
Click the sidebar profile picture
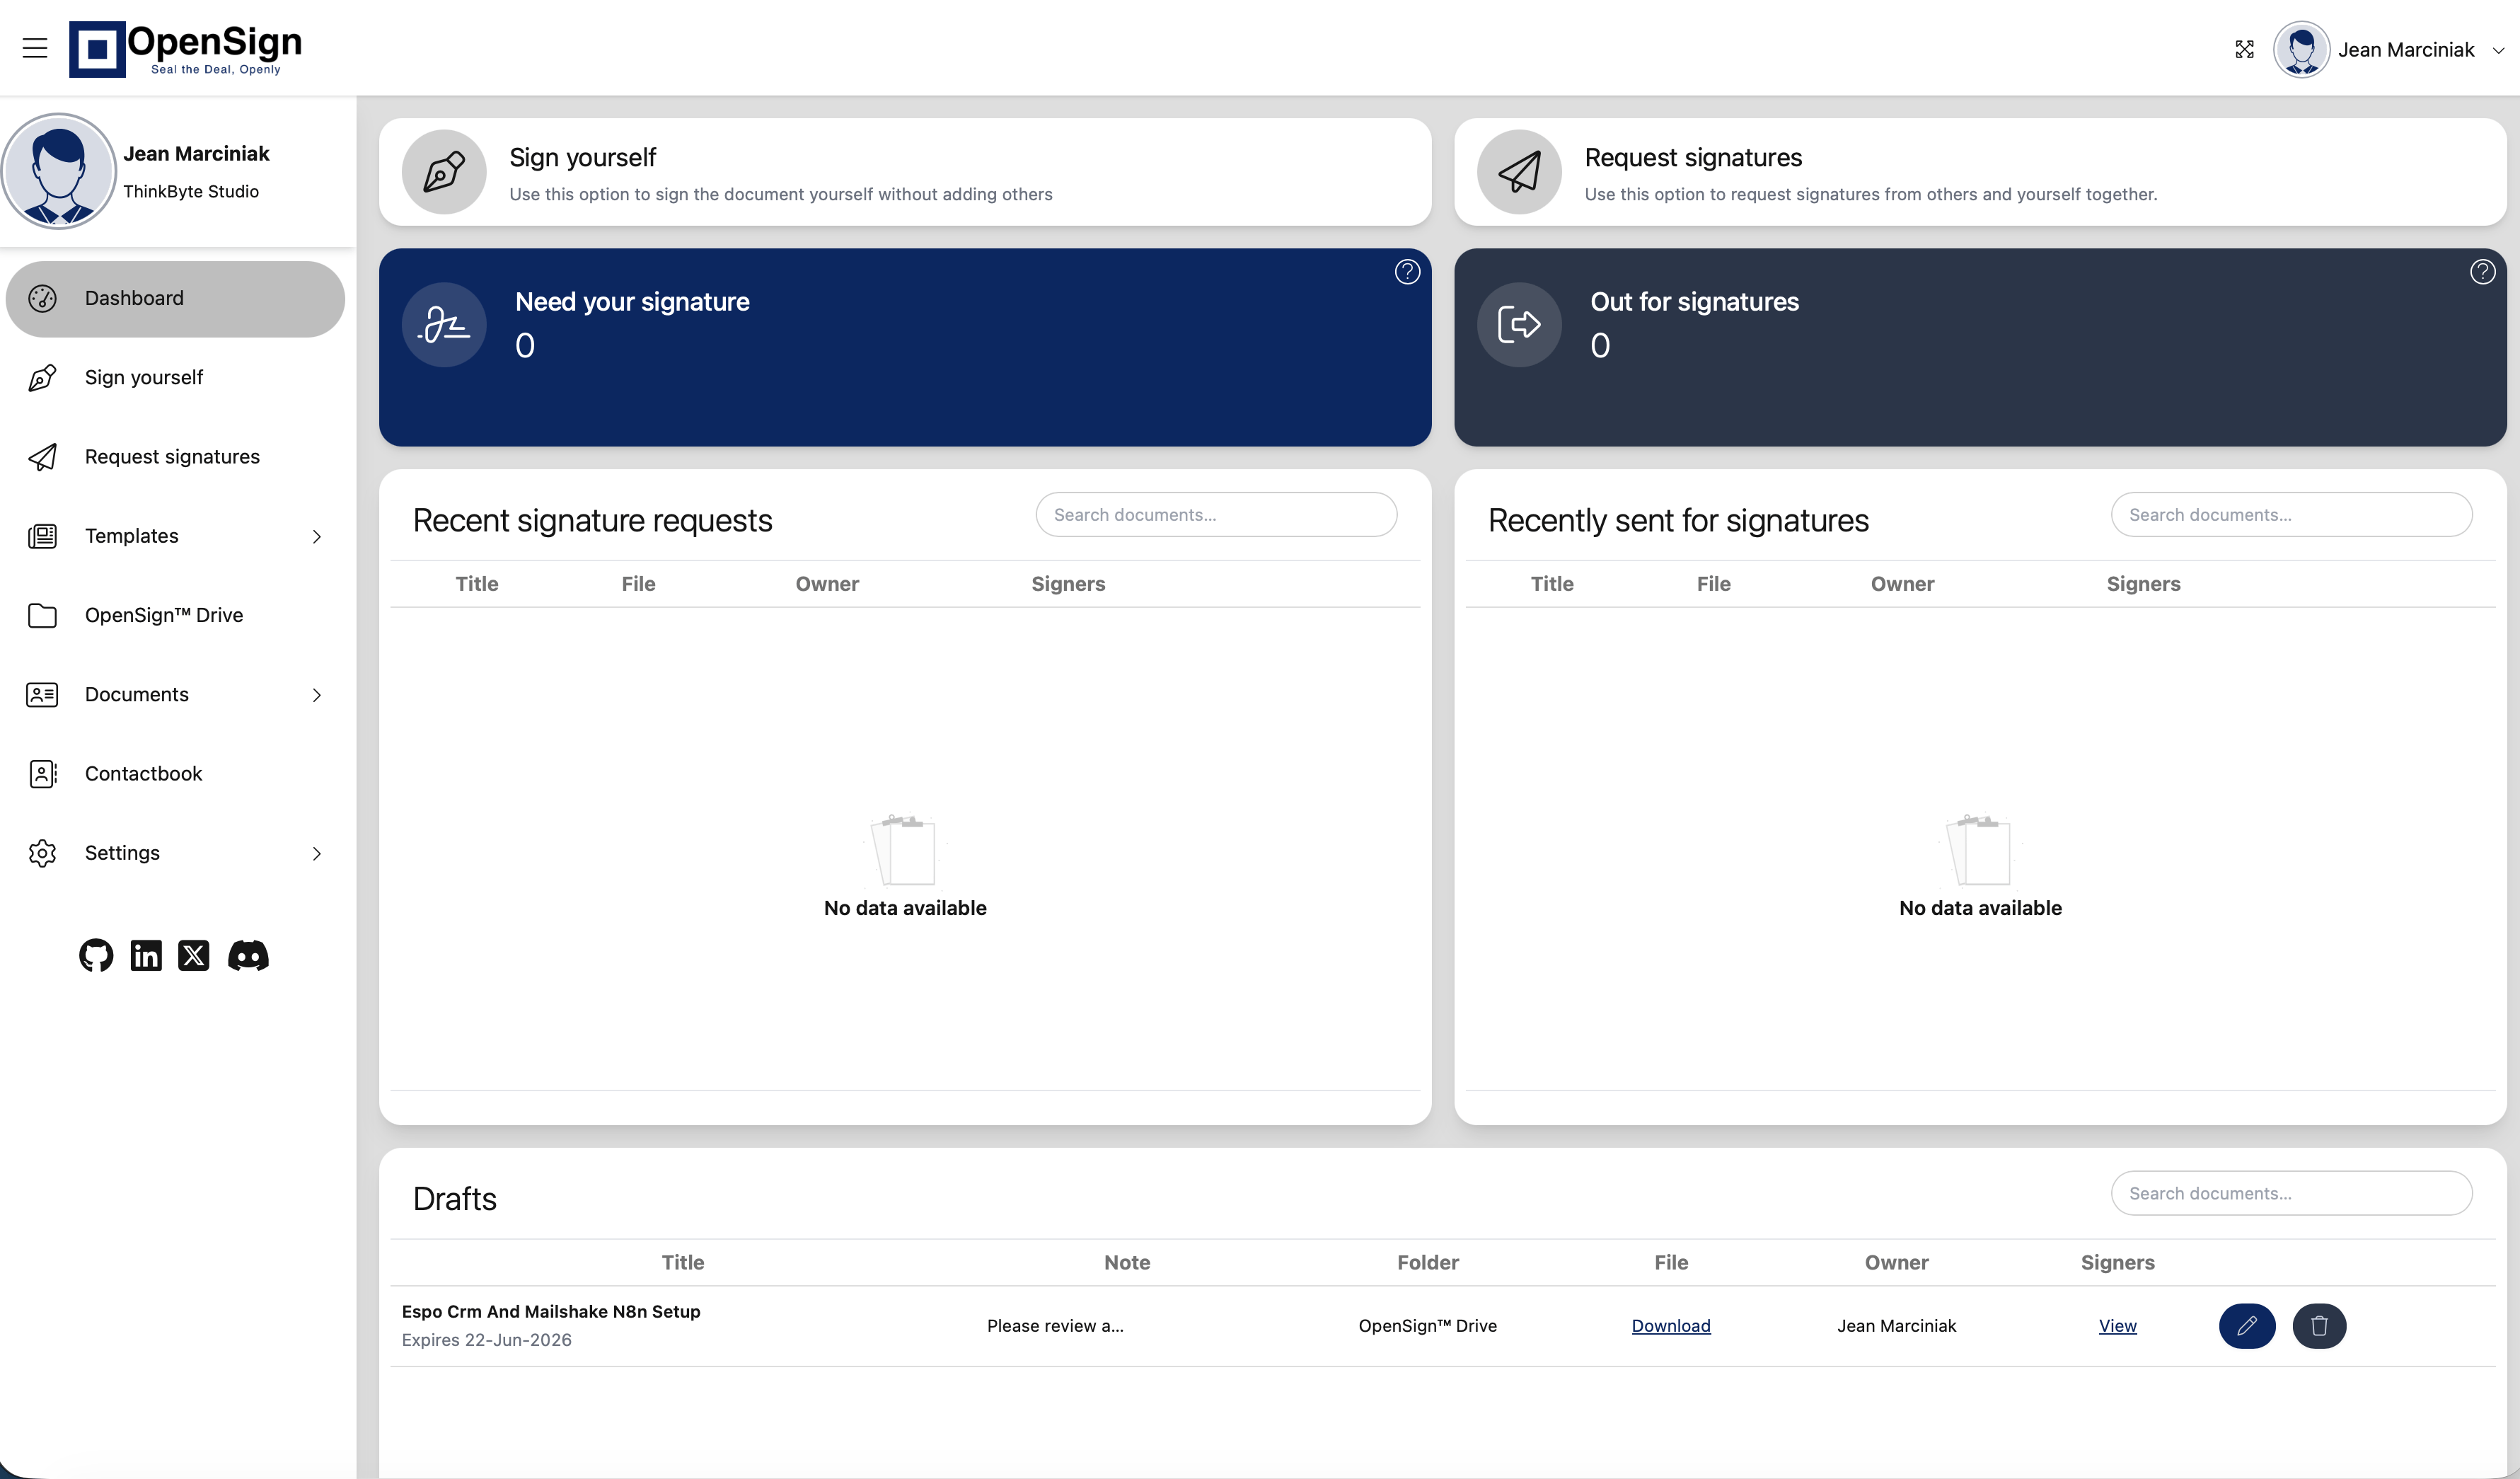(58, 171)
